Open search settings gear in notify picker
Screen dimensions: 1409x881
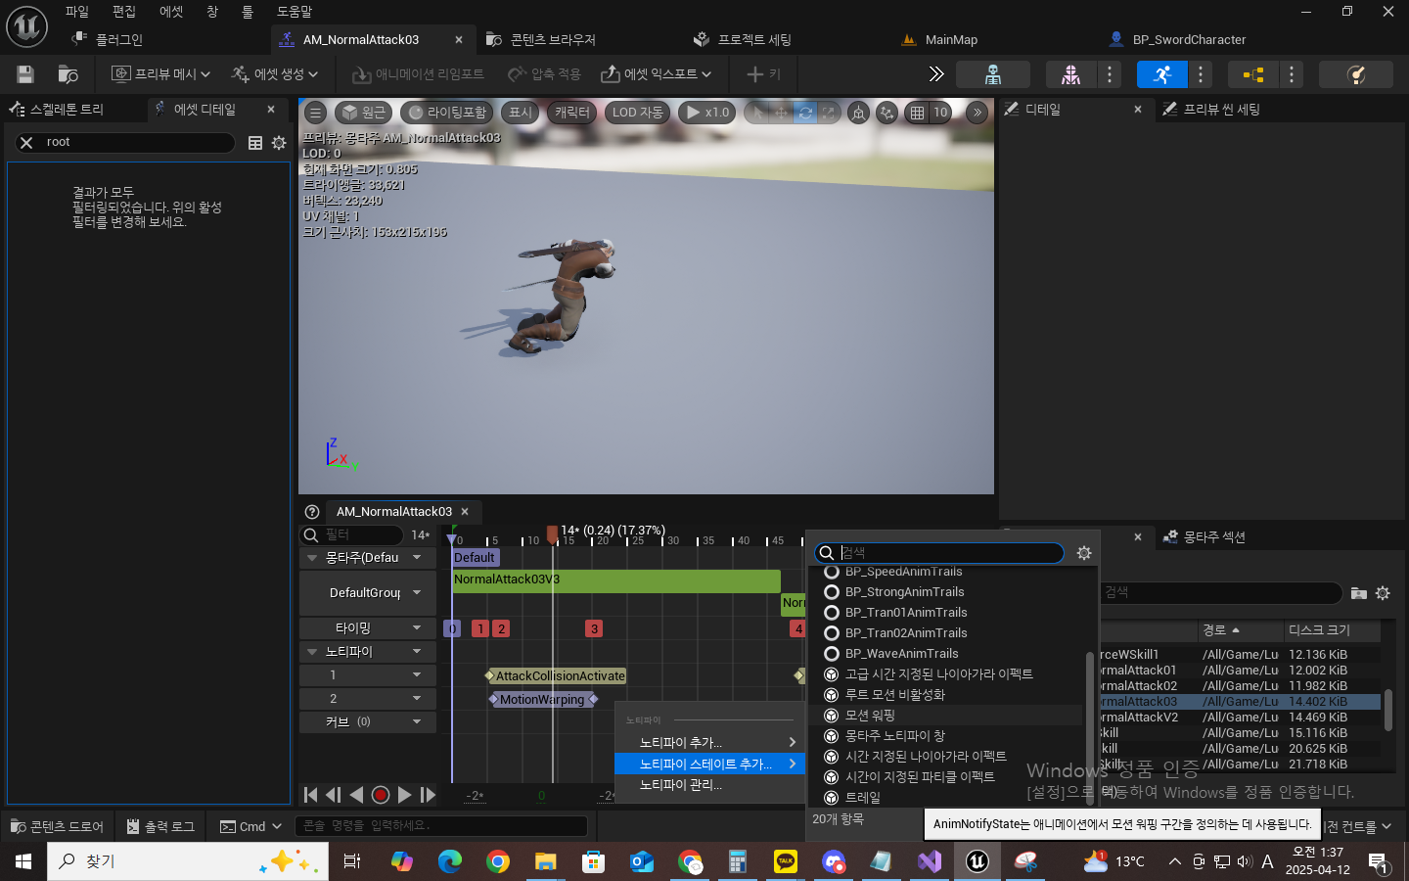coord(1084,553)
